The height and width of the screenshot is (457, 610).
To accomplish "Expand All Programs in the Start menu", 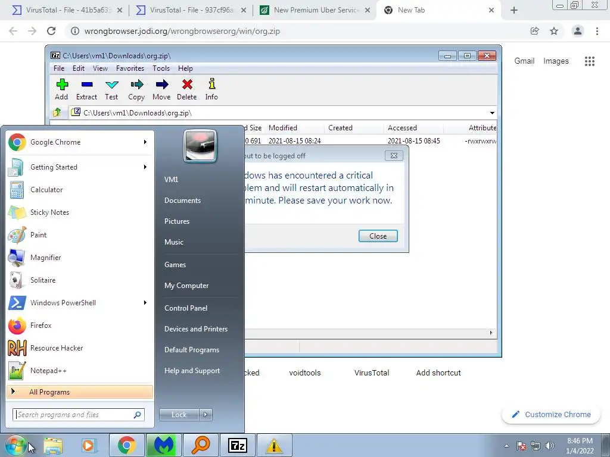I will (80, 392).
